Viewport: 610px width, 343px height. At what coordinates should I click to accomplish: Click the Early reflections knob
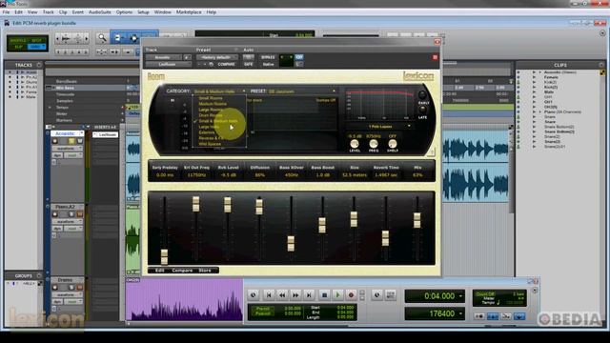422,95
